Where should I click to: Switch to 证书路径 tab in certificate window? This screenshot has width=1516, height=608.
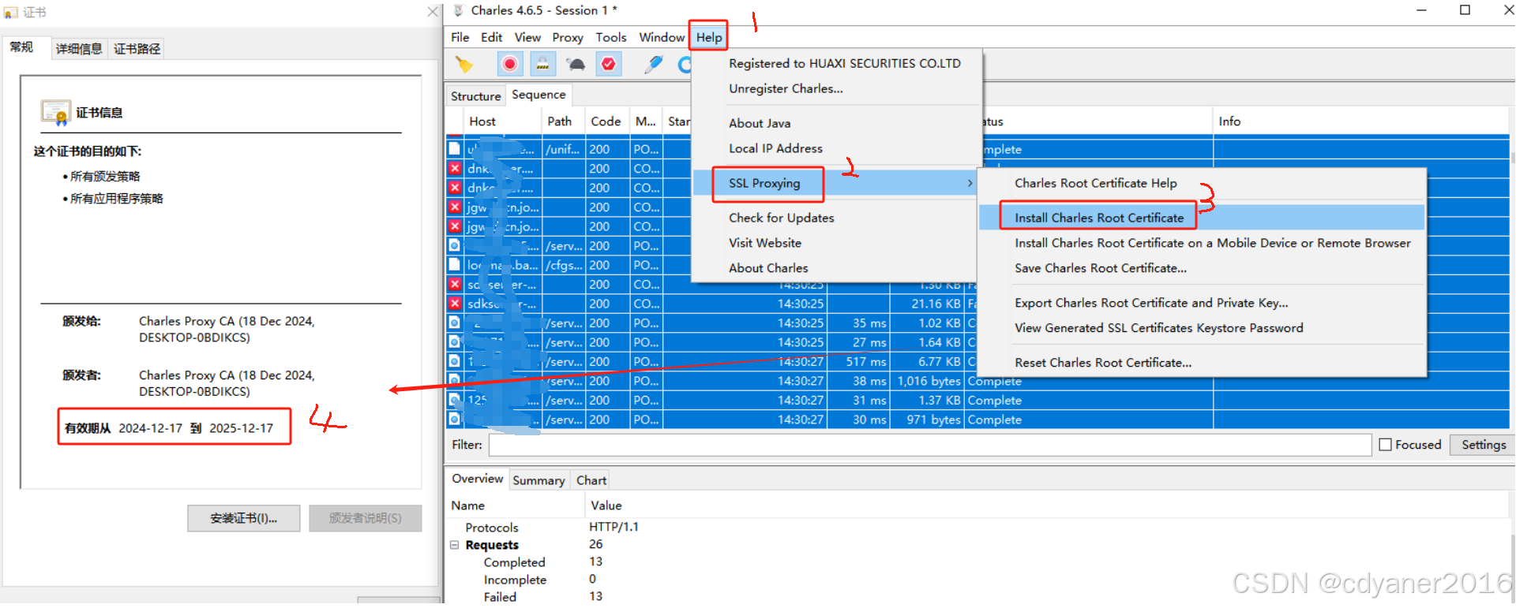(137, 49)
